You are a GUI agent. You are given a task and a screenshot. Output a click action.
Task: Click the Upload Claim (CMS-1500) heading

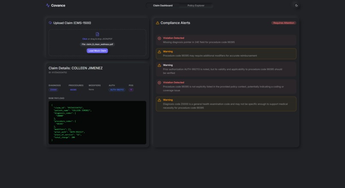(x=72, y=23)
